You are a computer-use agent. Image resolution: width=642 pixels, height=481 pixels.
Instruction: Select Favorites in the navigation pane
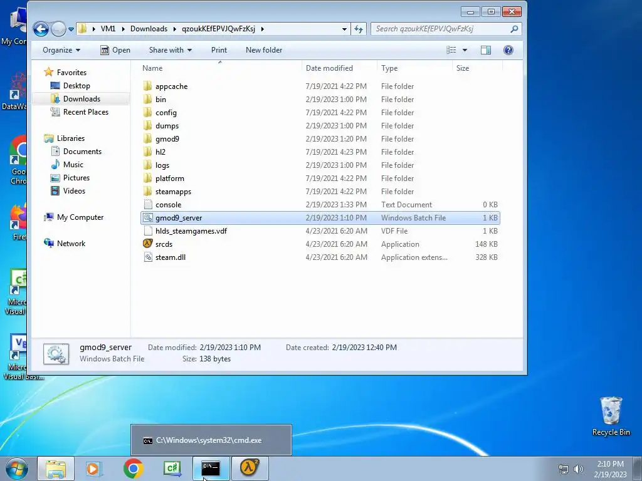[x=71, y=73]
